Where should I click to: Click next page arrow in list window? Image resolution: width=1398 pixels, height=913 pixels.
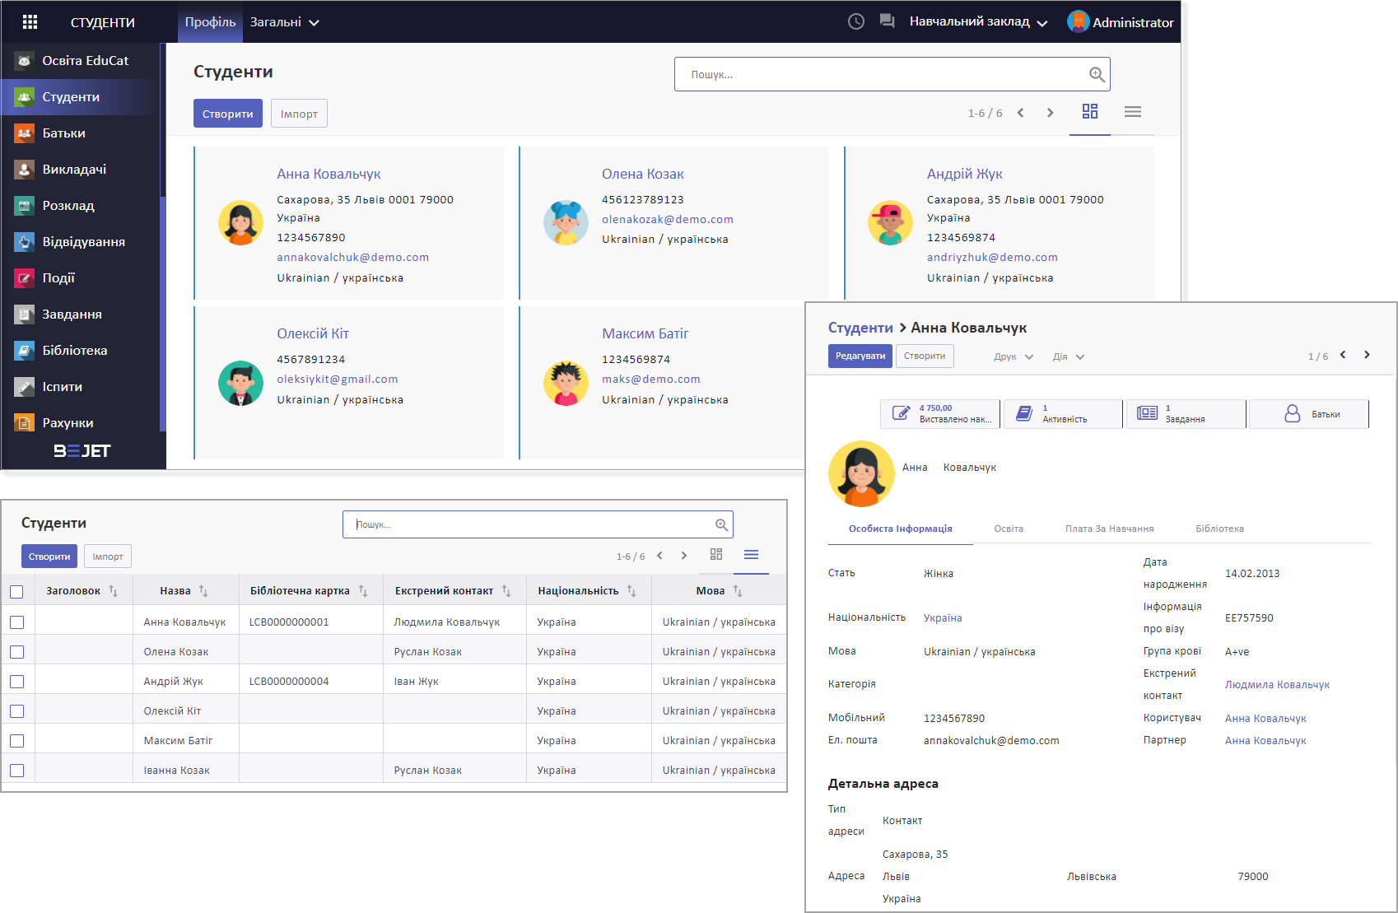pyautogui.click(x=683, y=556)
